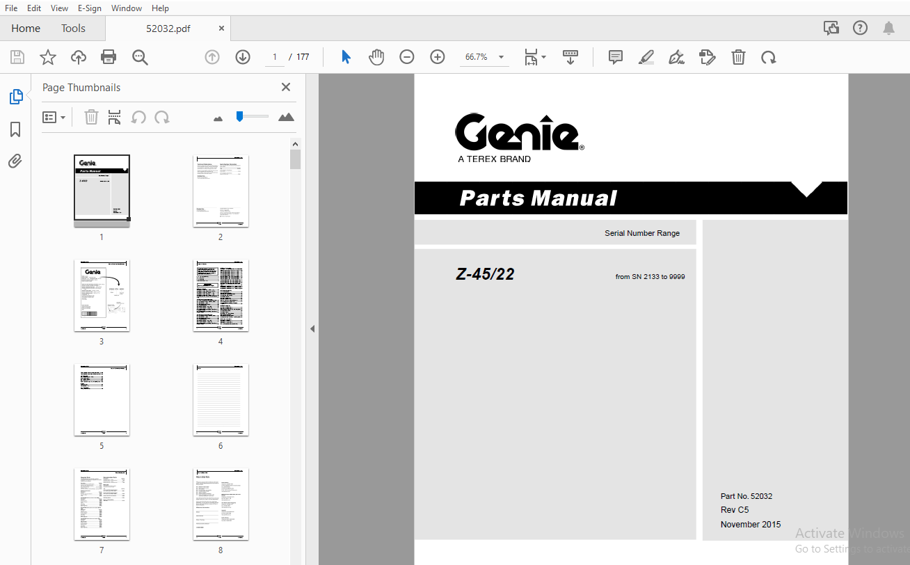Open the Find text magnifier tool

pos(140,57)
